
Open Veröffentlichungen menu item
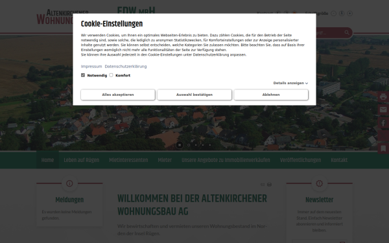click(x=300, y=160)
